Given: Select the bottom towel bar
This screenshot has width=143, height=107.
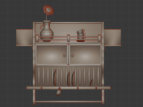Looking at the screenshot, I should pyautogui.click(x=69, y=102).
